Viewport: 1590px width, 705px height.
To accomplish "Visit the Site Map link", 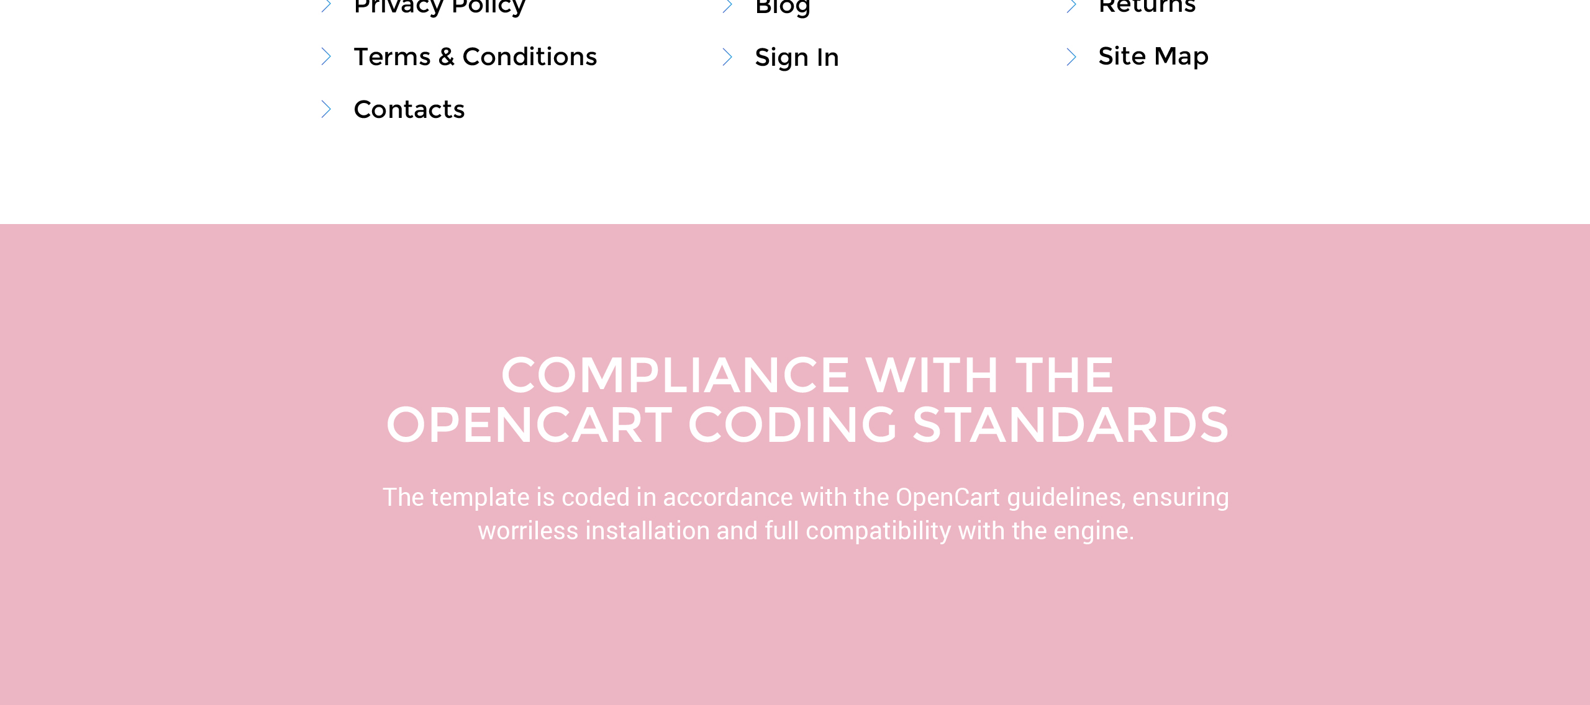I will pos(1153,56).
